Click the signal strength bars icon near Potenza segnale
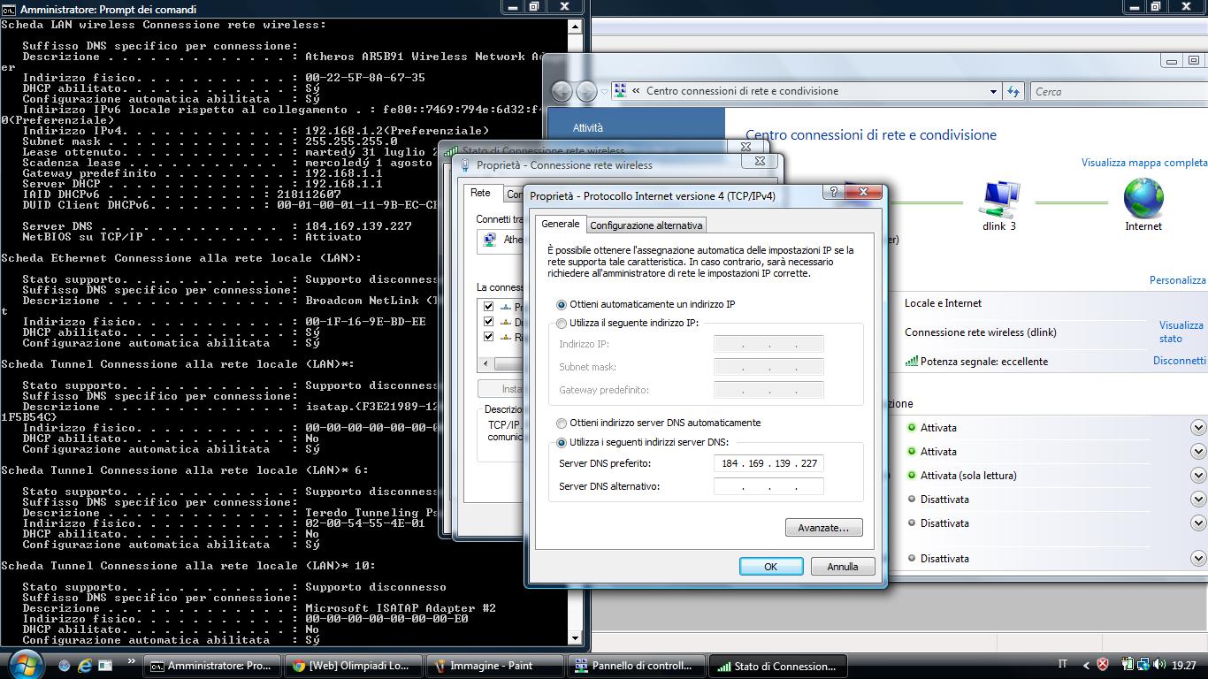 (x=911, y=361)
